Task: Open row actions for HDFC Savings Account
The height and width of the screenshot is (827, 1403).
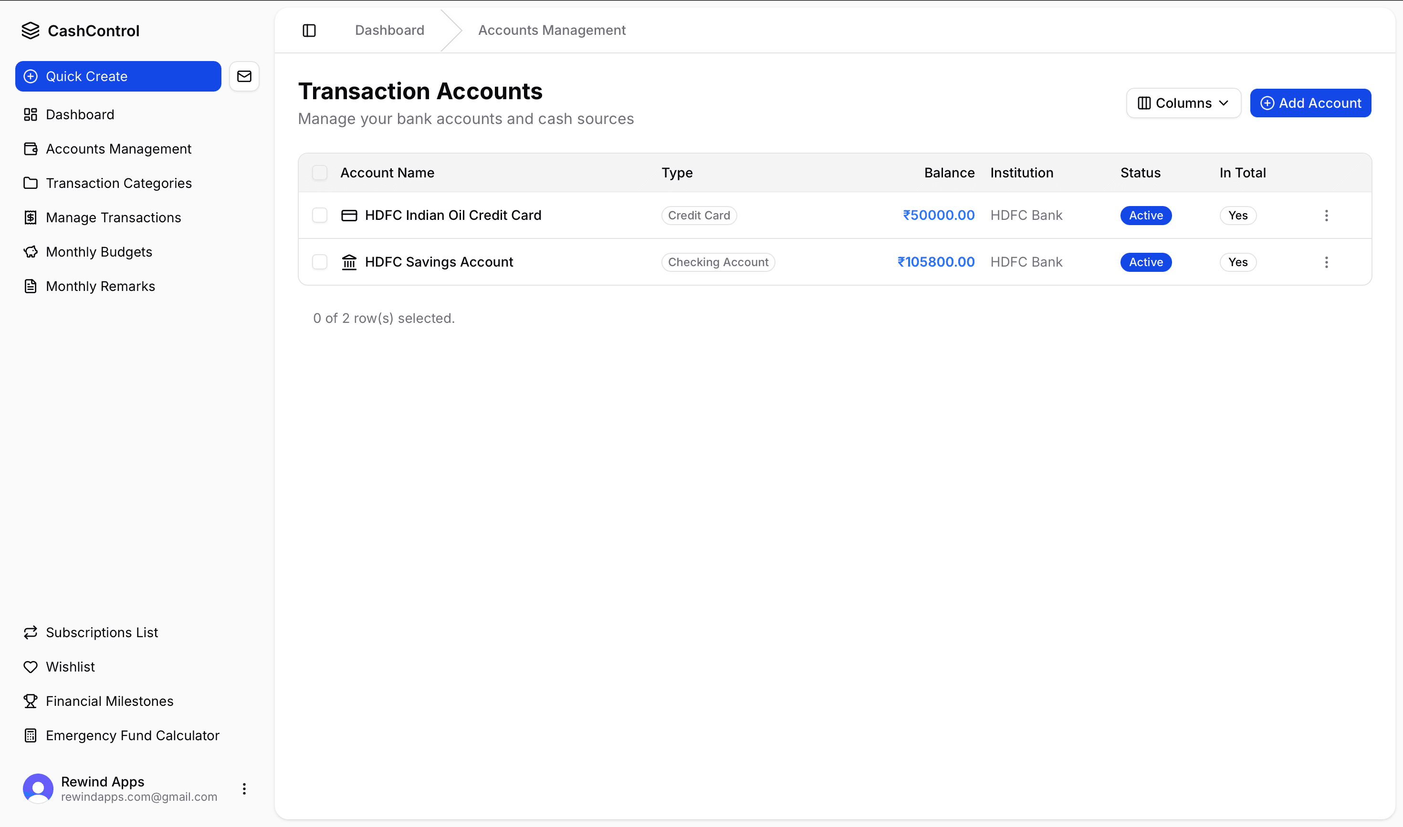Action: pyautogui.click(x=1326, y=262)
